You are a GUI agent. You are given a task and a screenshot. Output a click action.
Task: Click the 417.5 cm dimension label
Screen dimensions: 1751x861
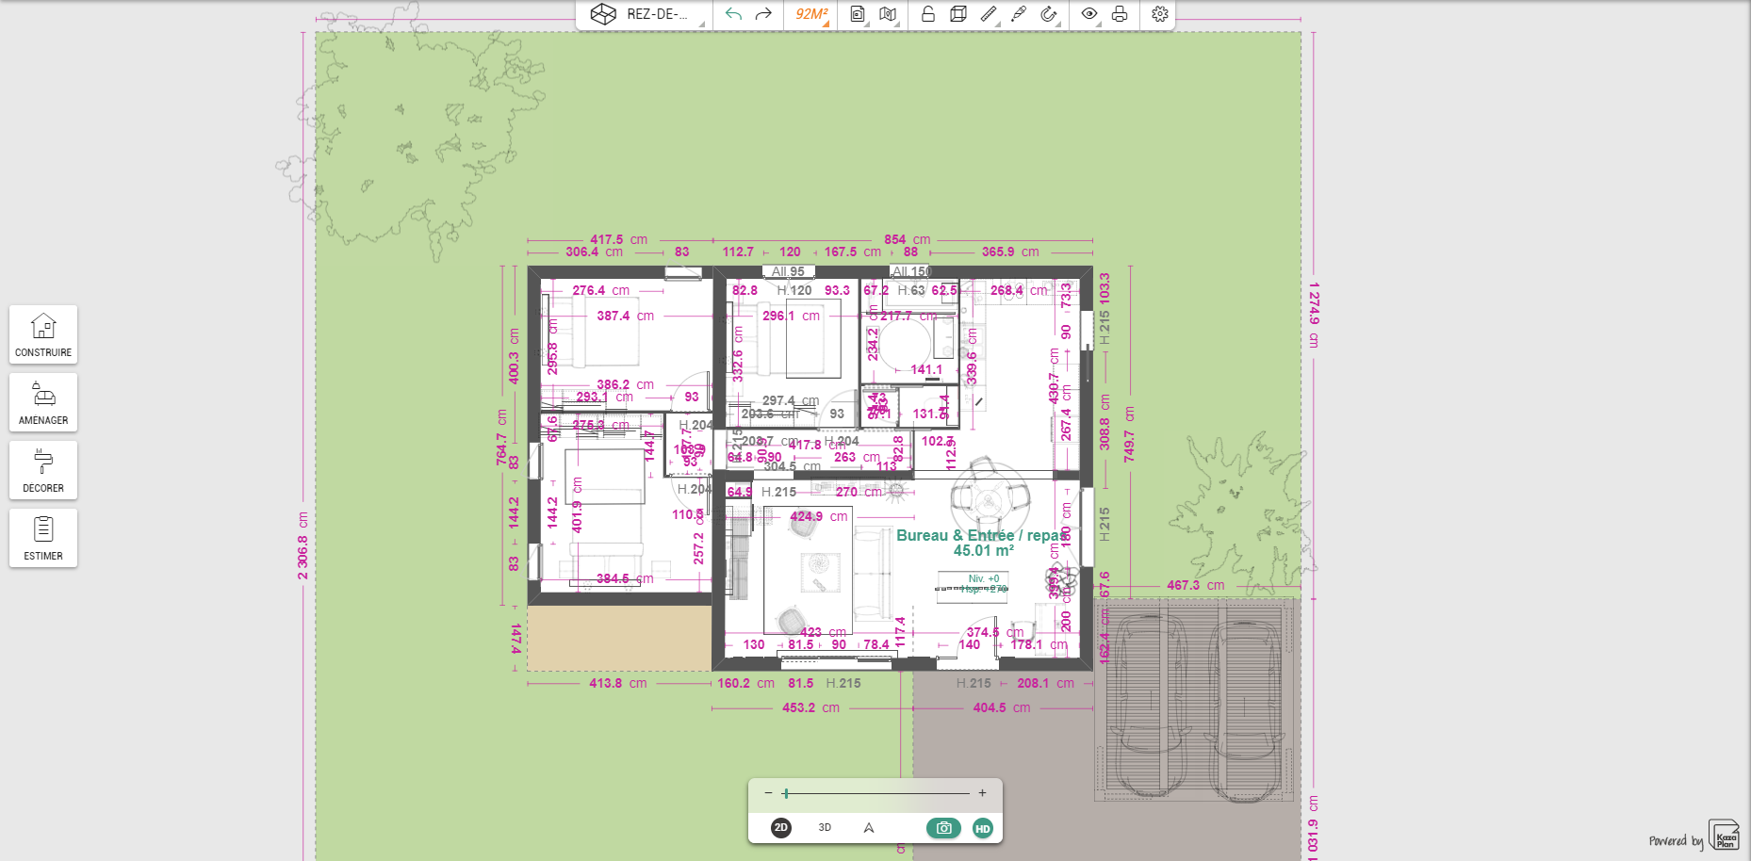pos(619,239)
